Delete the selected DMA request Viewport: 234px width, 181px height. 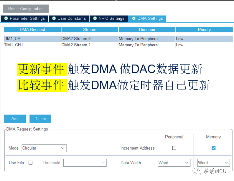(40, 119)
